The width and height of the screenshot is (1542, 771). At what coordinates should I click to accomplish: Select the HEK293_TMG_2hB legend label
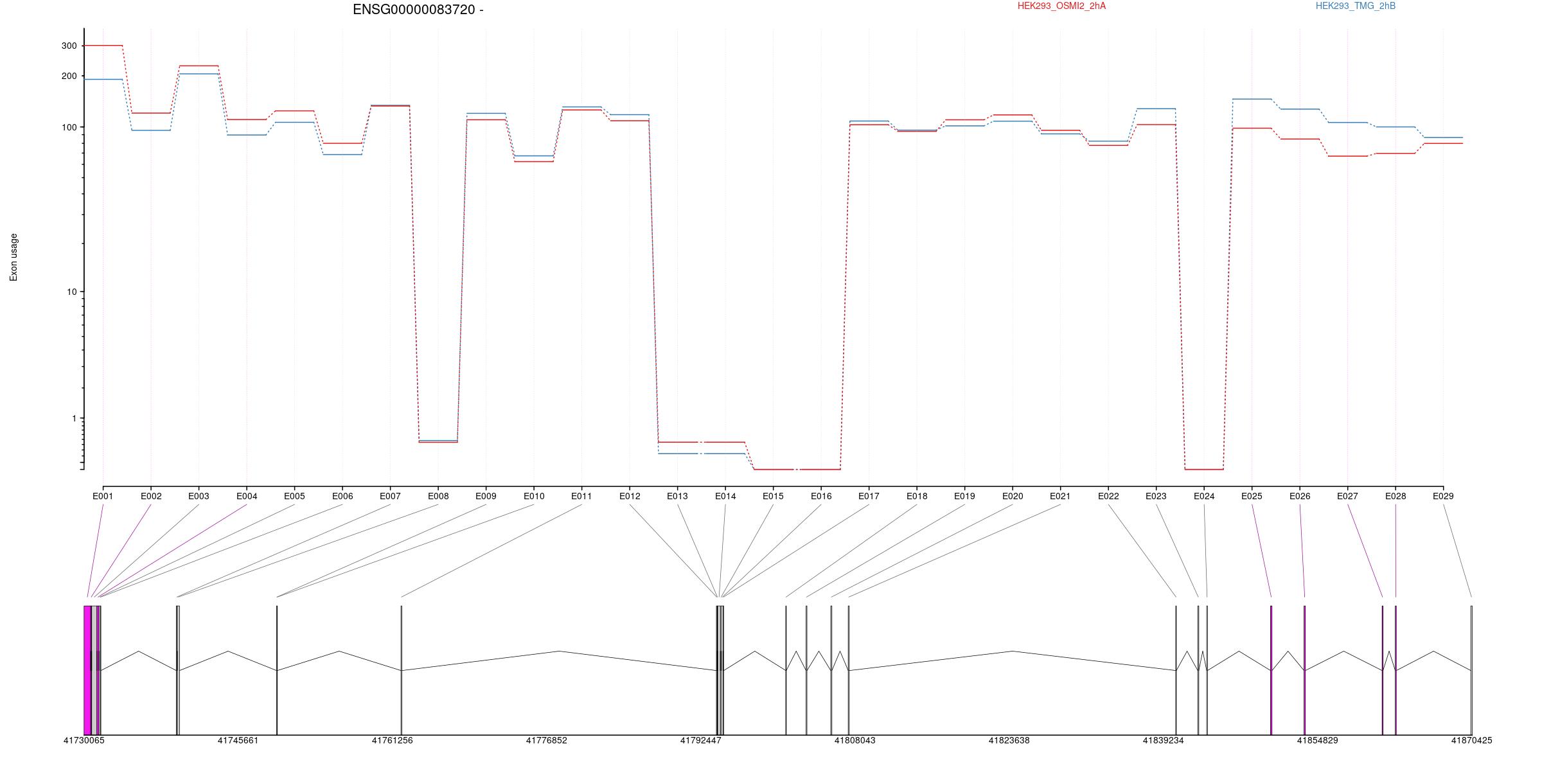pos(1355,6)
